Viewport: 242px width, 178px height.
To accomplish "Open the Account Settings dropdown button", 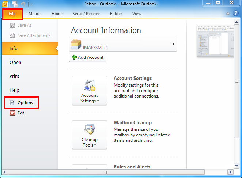I will point(90,91).
